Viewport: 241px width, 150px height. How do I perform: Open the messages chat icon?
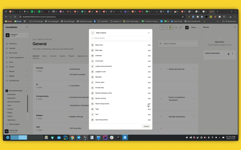pyautogui.click(x=180, y=28)
